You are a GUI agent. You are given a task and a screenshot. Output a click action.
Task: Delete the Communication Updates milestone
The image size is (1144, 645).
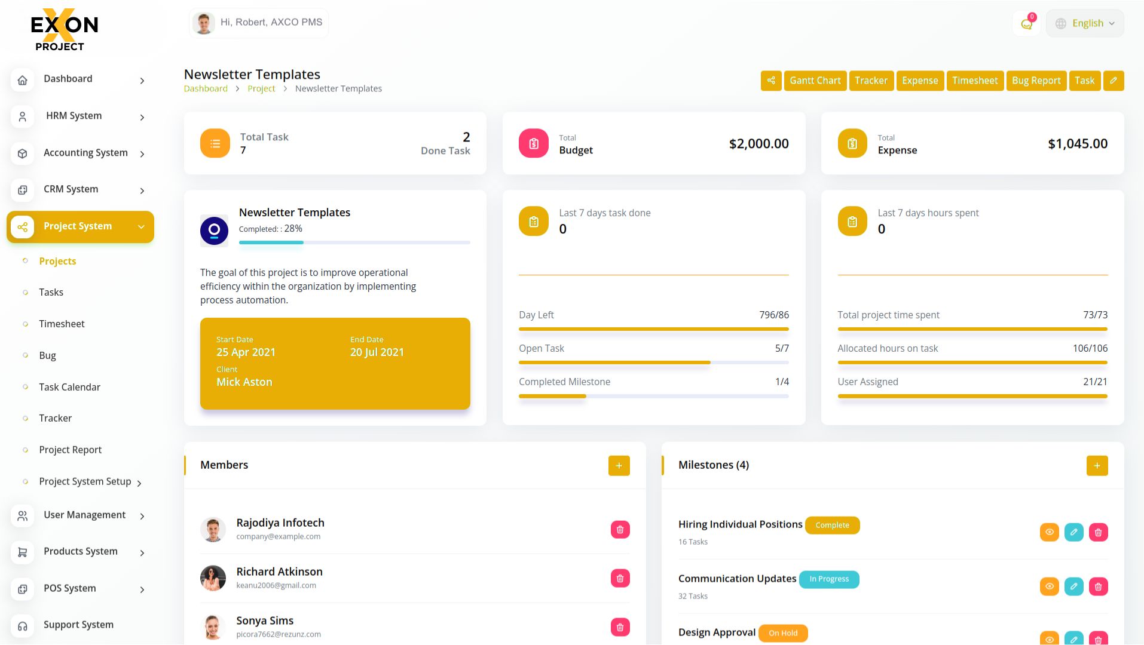click(1098, 587)
